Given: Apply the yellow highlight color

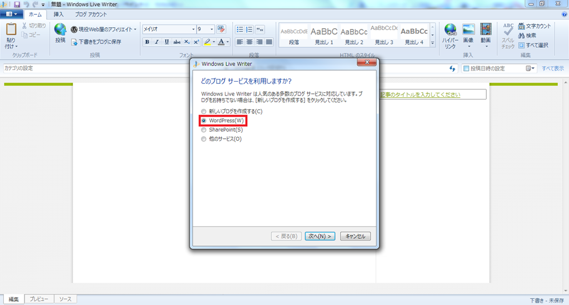Looking at the screenshot, I should tap(207, 42).
